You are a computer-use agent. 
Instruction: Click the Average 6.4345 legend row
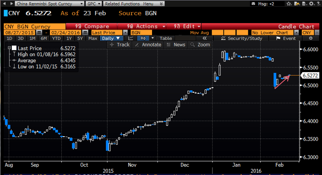tap(44, 60)
